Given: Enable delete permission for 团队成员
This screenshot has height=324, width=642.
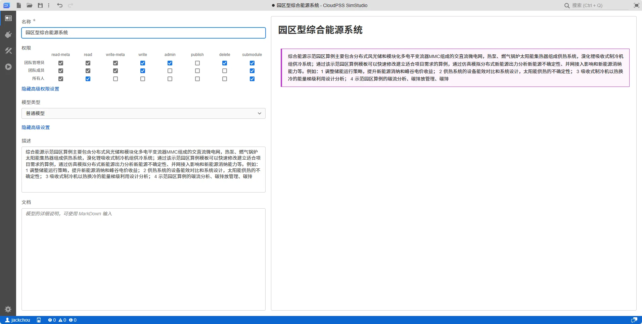Looking at the screenshot, I should [x=225, y=71].
